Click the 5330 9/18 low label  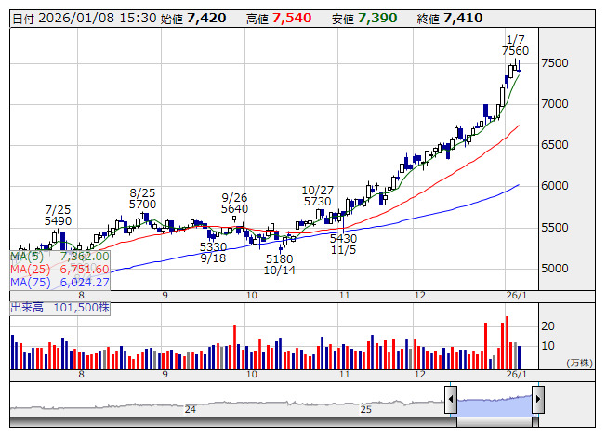[x=213, y=252]
